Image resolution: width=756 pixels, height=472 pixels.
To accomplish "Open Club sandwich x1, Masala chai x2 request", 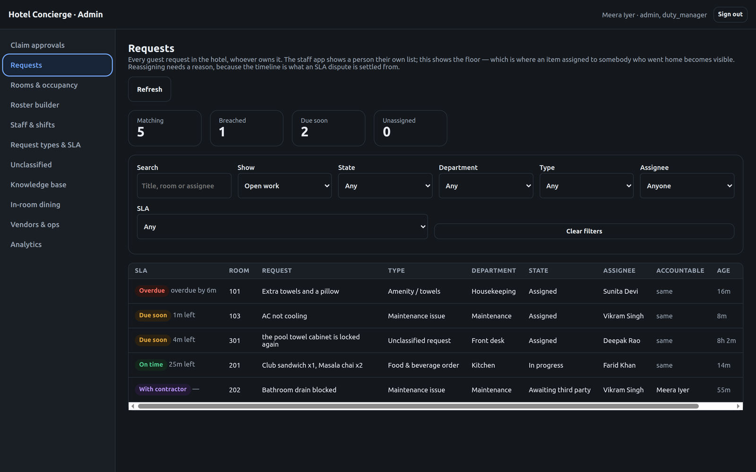I will 312,365.
